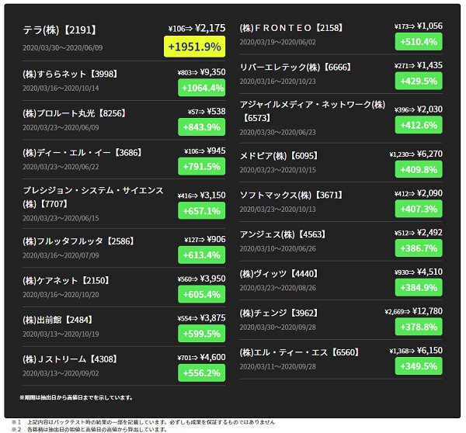The image size is (466, 433).
Task: Select (株)フルッタフルッタ【2586】 name
Action: click(78, 241)
